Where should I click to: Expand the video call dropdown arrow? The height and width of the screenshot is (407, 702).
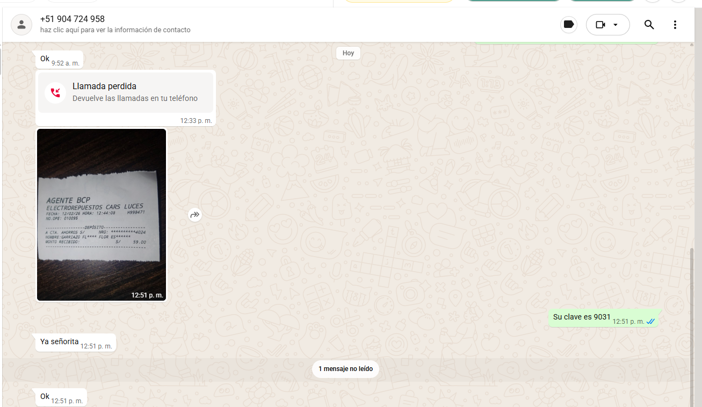coord(616,25)
